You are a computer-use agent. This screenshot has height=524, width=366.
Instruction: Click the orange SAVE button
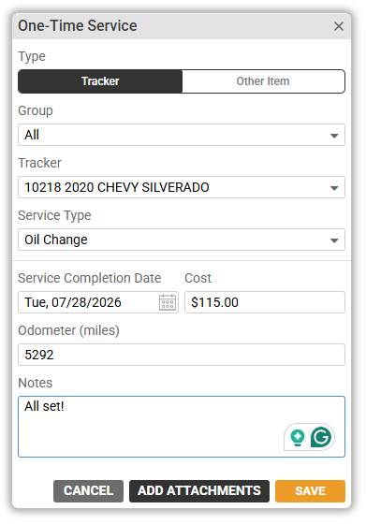pos(310,491)
